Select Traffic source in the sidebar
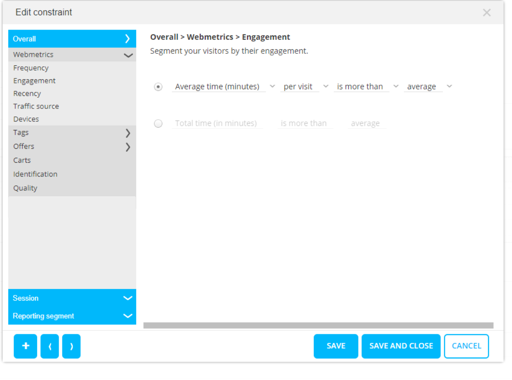Image resolution: width=512 pixels, height=380 pixels. pos(36,106)
